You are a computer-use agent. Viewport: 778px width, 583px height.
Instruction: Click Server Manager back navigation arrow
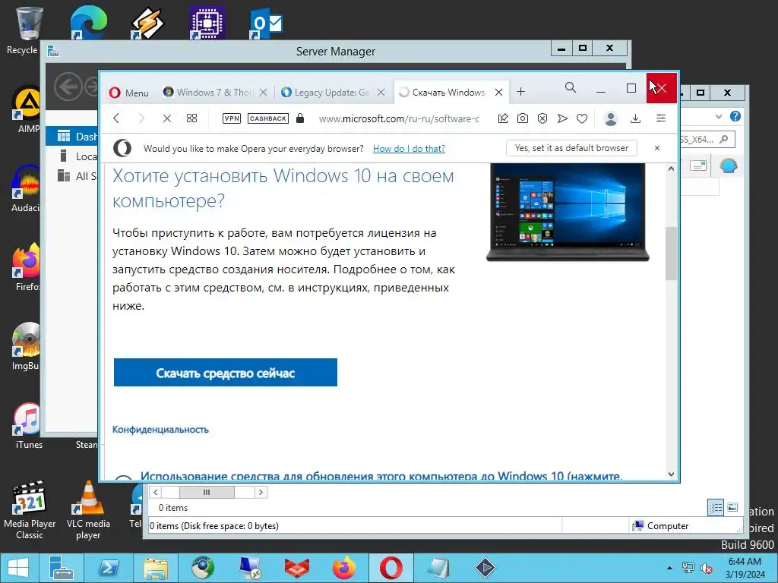68,87
